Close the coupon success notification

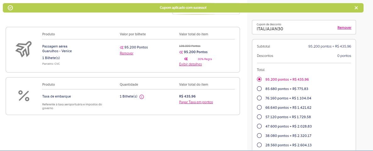(x=356, y=8)
